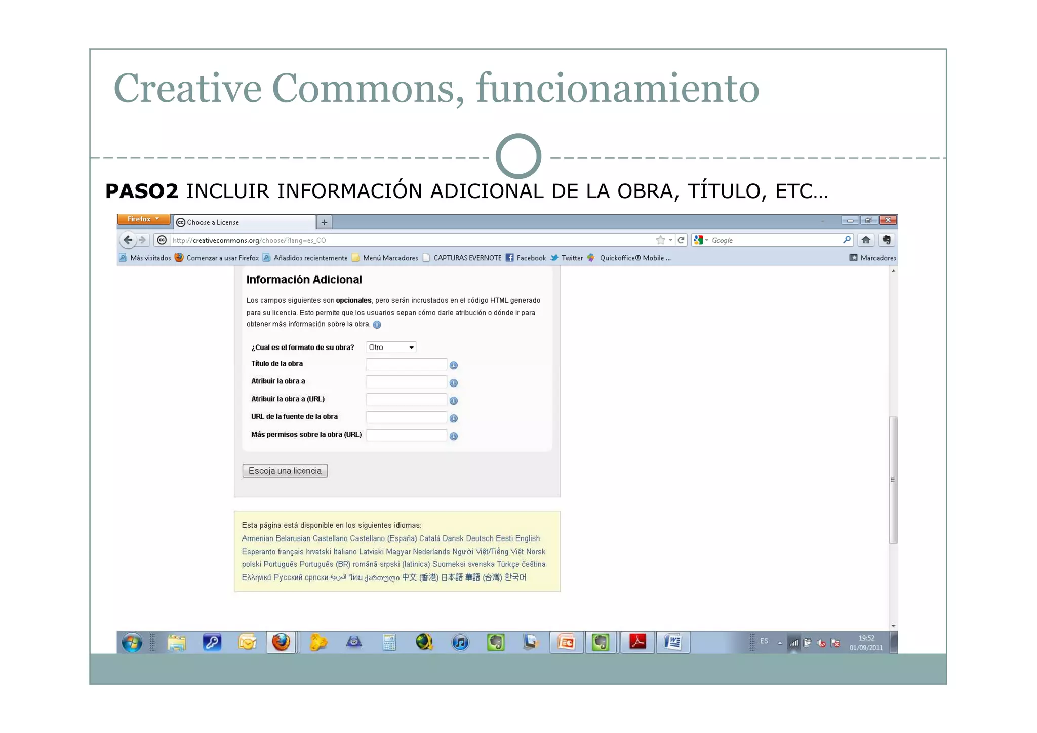Switch to the Choose a License tab
The height and width of the screenshot is (733, 1037).
click(218, 222)
